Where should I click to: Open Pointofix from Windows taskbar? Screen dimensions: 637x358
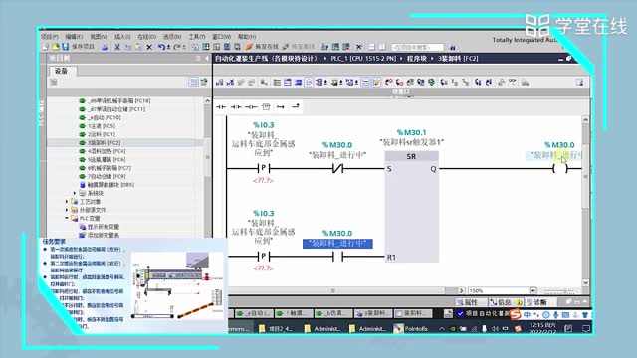point(411,328)
